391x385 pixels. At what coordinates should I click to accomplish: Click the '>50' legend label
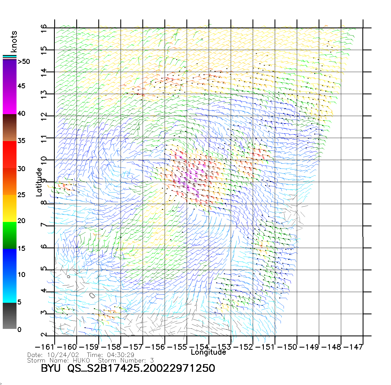point(24,62)
